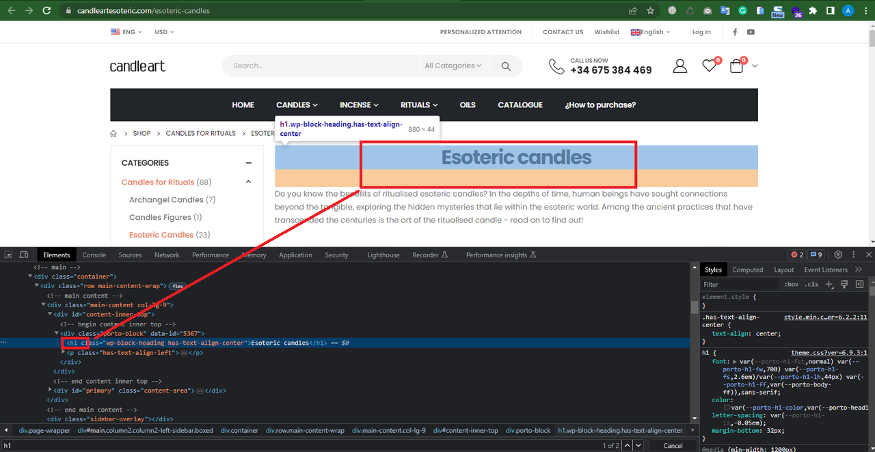875x452 pixels.
Task: Toggle the computed styles sidebar icon
Action: click(x=860, y=284)
